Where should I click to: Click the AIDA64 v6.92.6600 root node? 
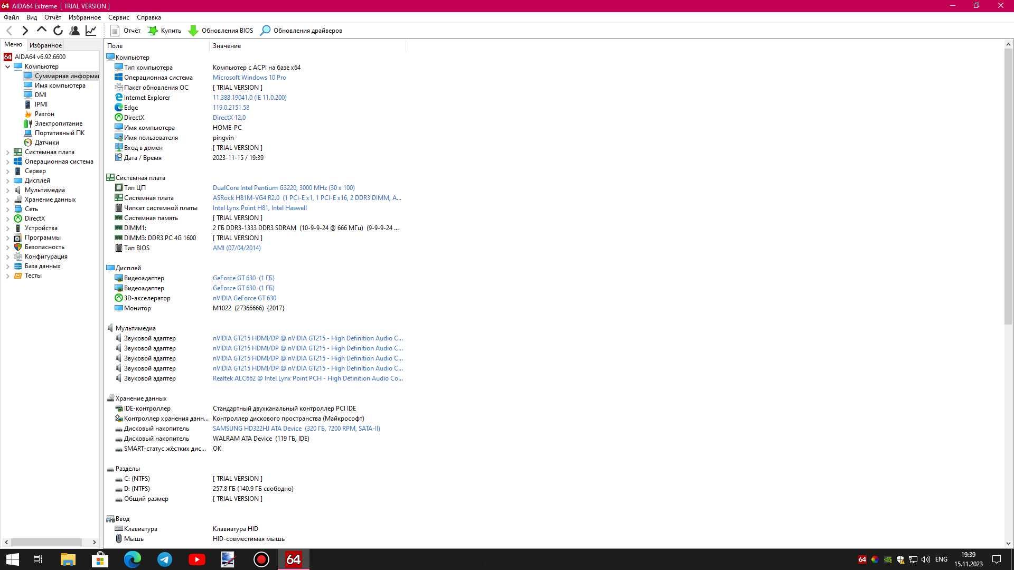click(40, 56)
